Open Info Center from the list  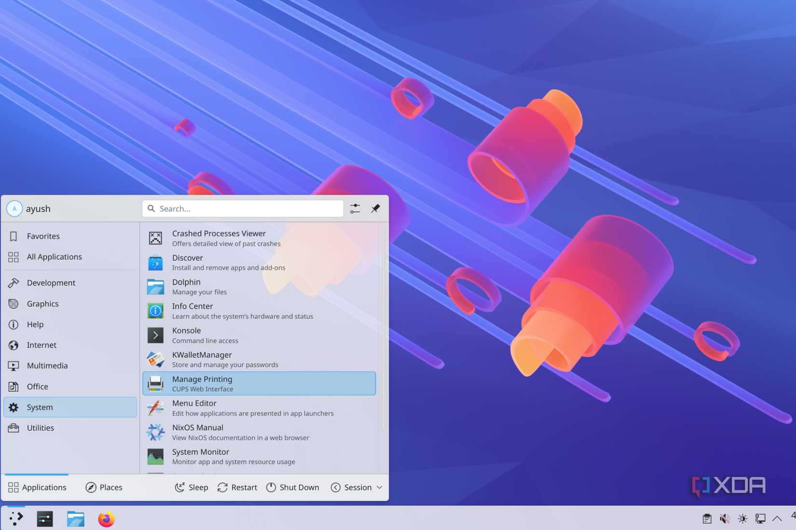(x=259, y=311)
